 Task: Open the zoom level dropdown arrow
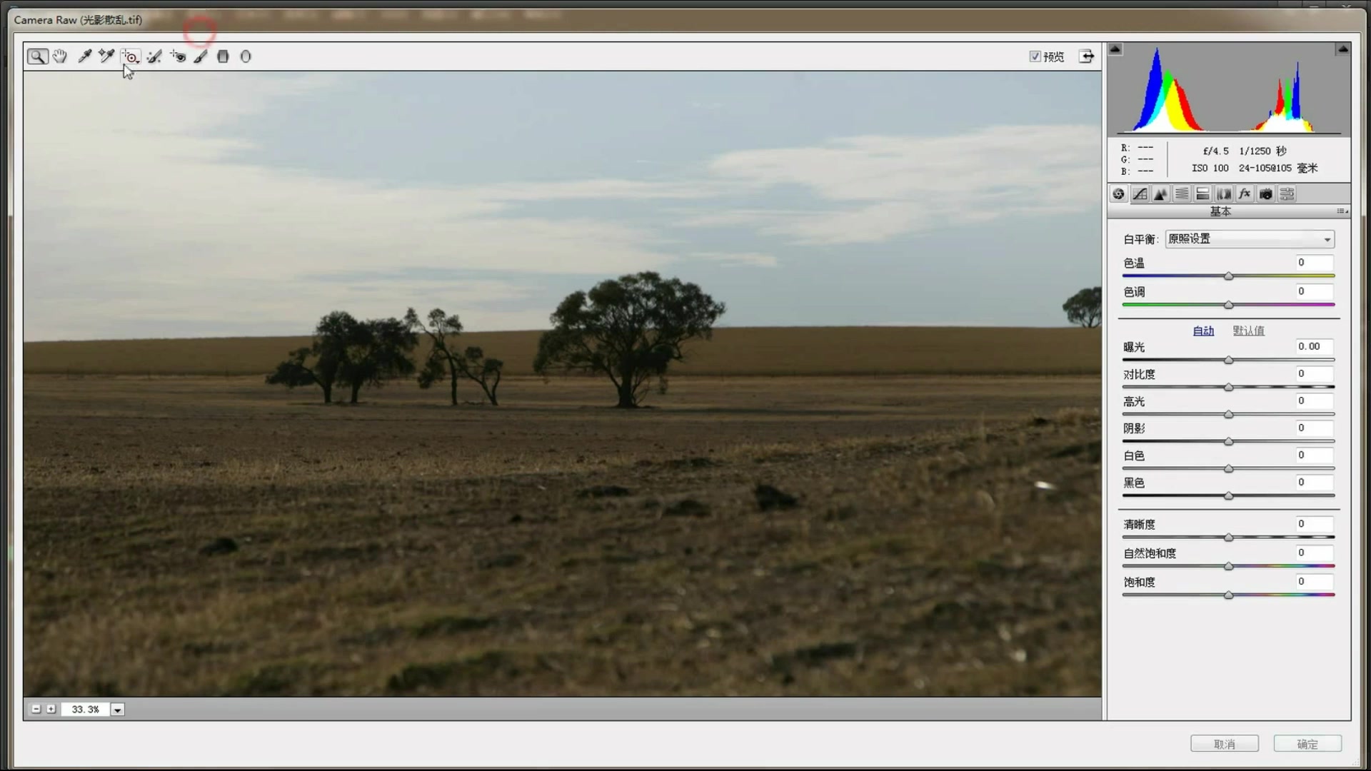click(118, 710)
